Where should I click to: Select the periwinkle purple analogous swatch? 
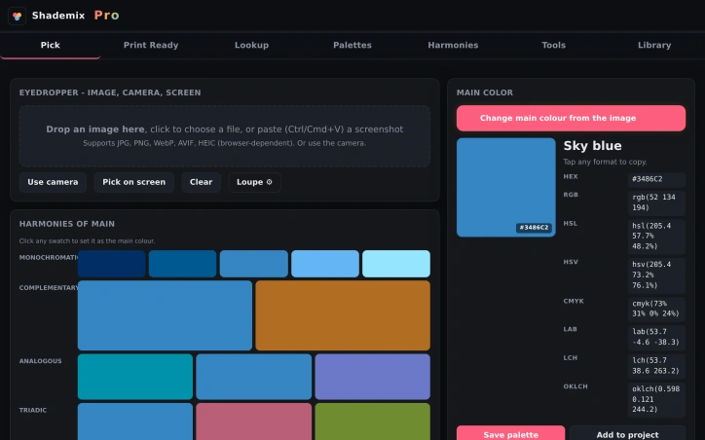pyautogui.click(x=373, y=377)
